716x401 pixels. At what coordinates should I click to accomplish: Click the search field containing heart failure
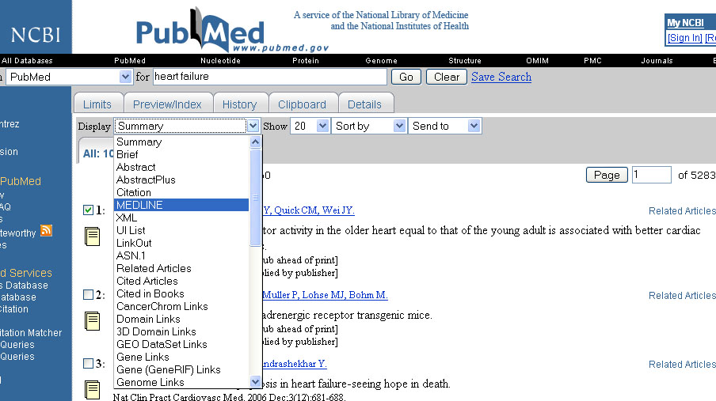(x=270, y=77)
